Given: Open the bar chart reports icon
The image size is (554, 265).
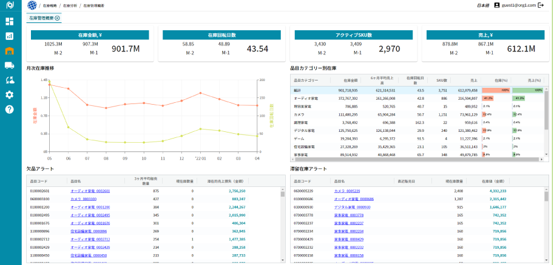Looking at the screenshot, I should [x=10, y=36].
